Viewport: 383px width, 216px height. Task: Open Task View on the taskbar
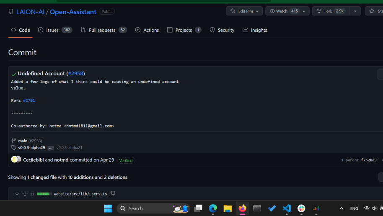[198, 208]
